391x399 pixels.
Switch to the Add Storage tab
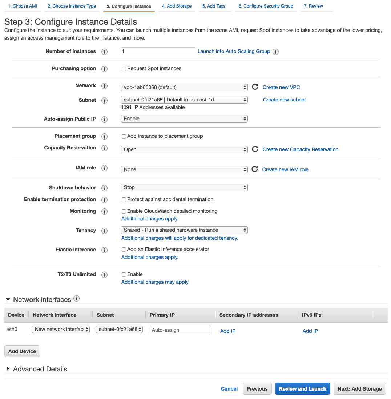tap(177, 6)
